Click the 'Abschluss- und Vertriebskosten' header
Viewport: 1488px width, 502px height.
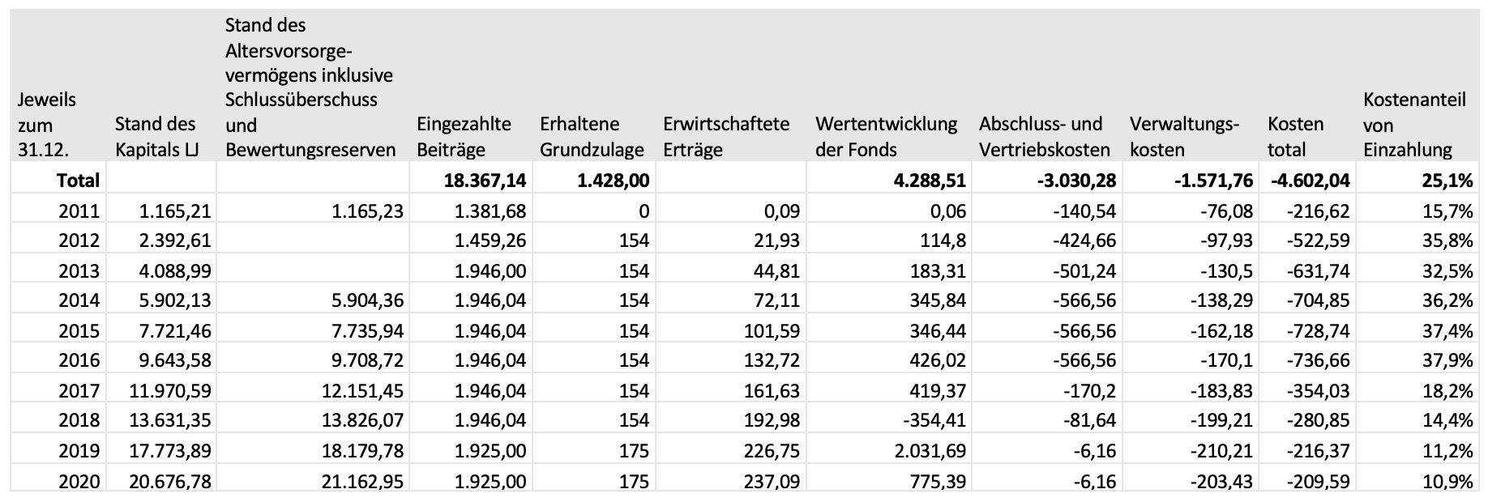point(1044,137)
